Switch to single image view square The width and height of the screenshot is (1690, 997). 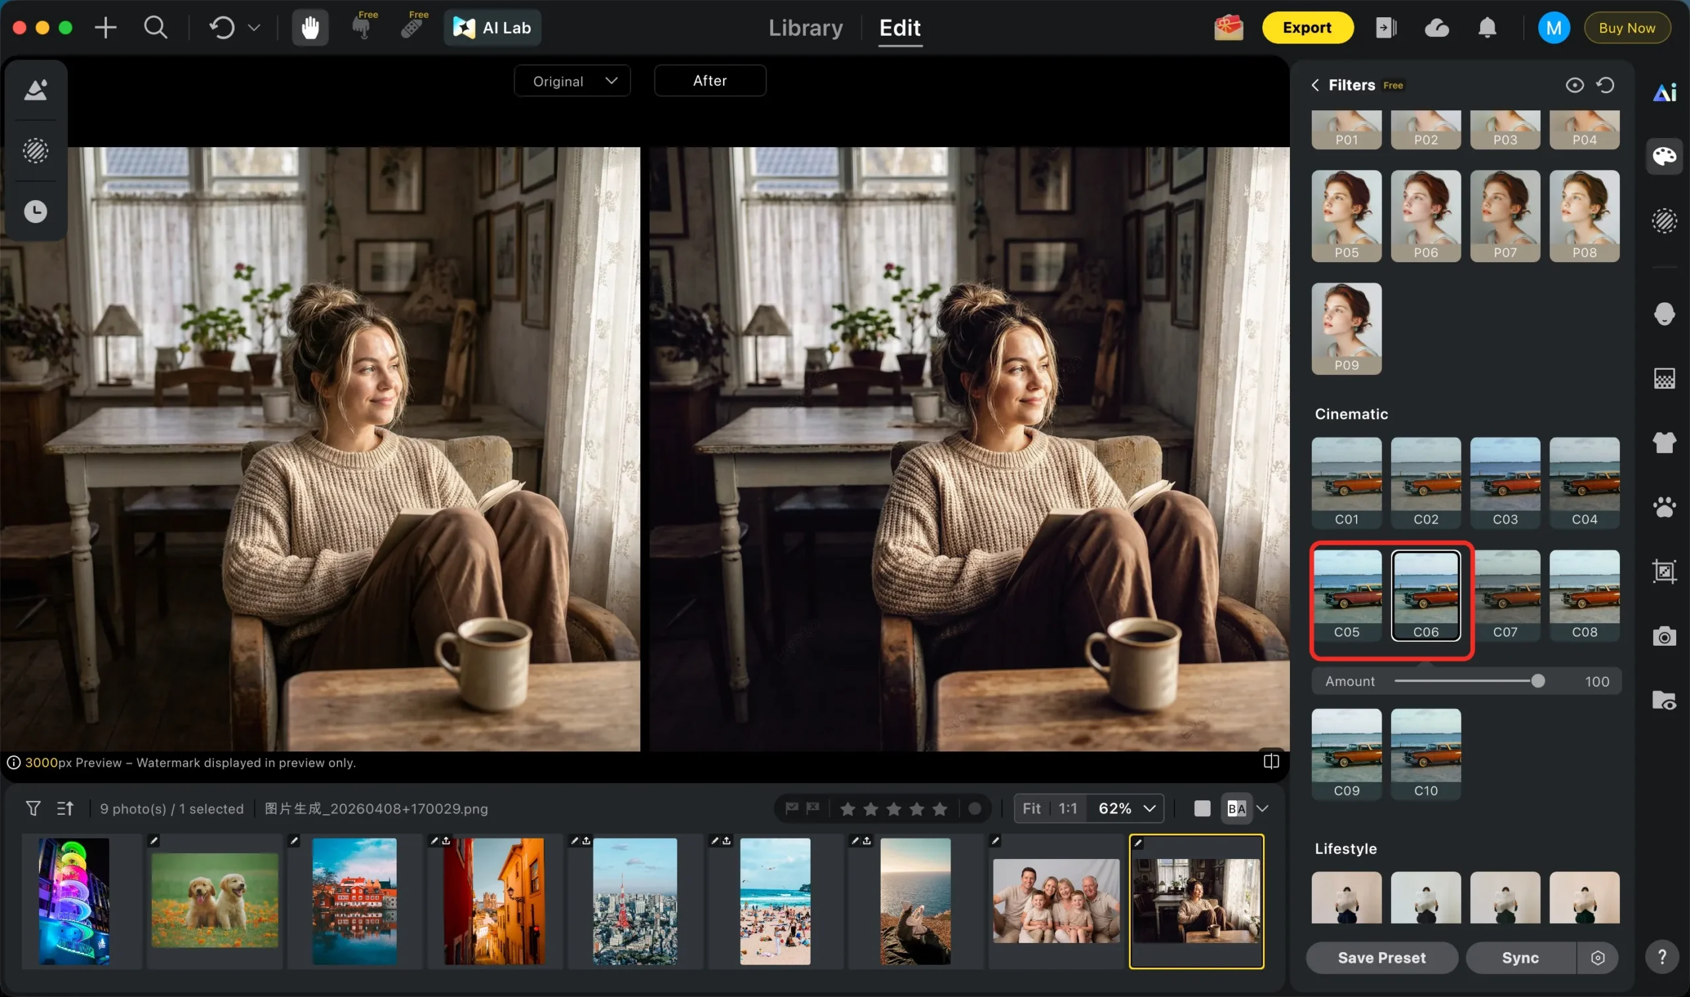[x=1201, y=808]
